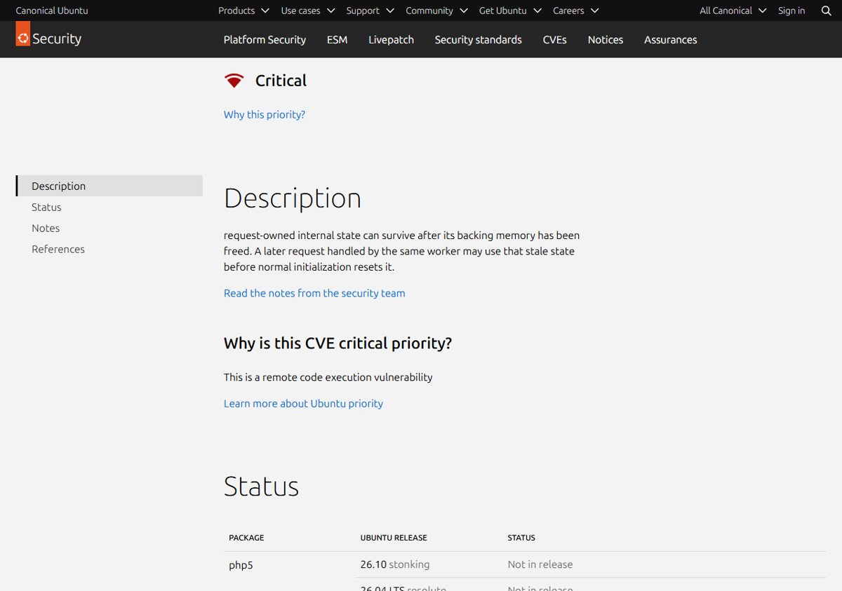842x591 pixels.
Task: Click the STATUS column header
Action: 521,538
